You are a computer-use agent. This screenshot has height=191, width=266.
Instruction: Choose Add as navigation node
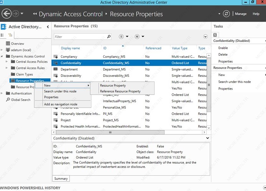coord(61,104)
